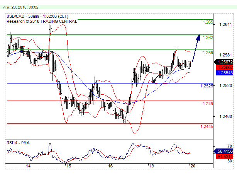Click the blue 1.2525 pivot label

click(207, 86)
